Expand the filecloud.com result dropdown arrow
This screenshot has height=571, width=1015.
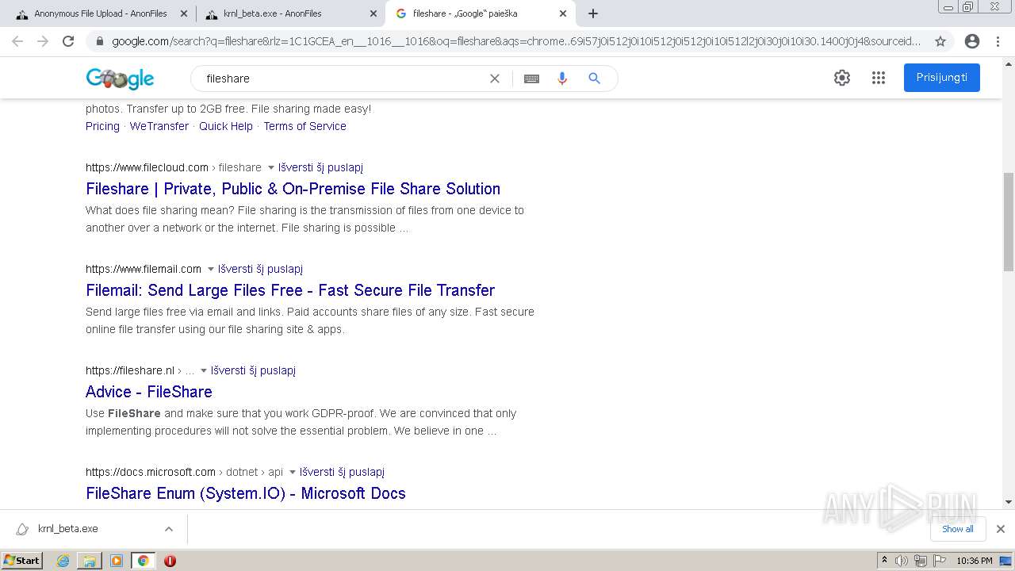(x=270, y=168)
